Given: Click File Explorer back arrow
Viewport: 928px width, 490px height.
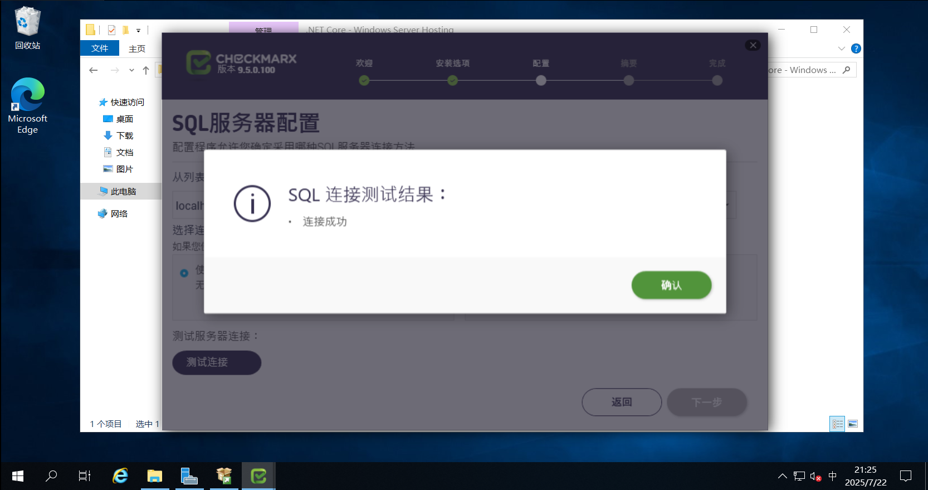Looking at the screenshot, I should [94, 70].
